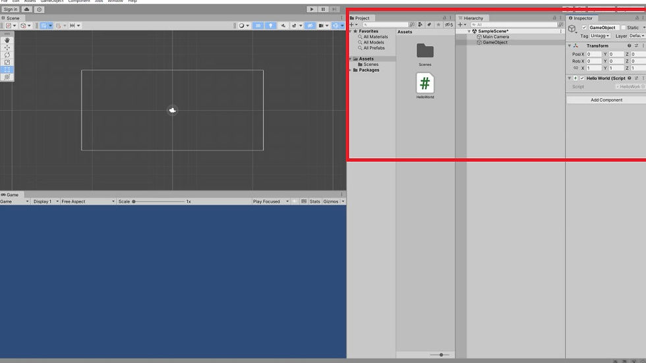Toggle tool handle pivot position

click(x=11, y=26)
